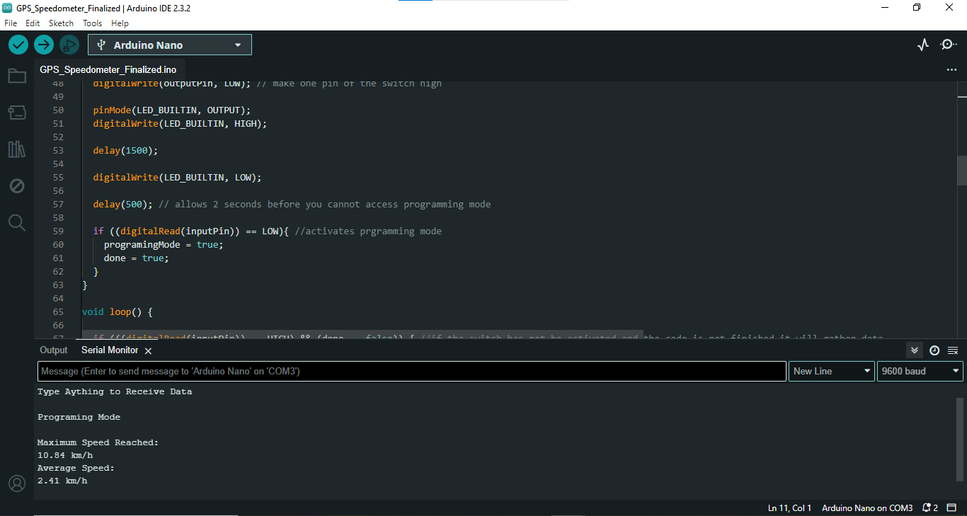Click the pinMode(LED_BUILTIN, OUTPUT); line
The image size is (967, 516).
point(172,110)
